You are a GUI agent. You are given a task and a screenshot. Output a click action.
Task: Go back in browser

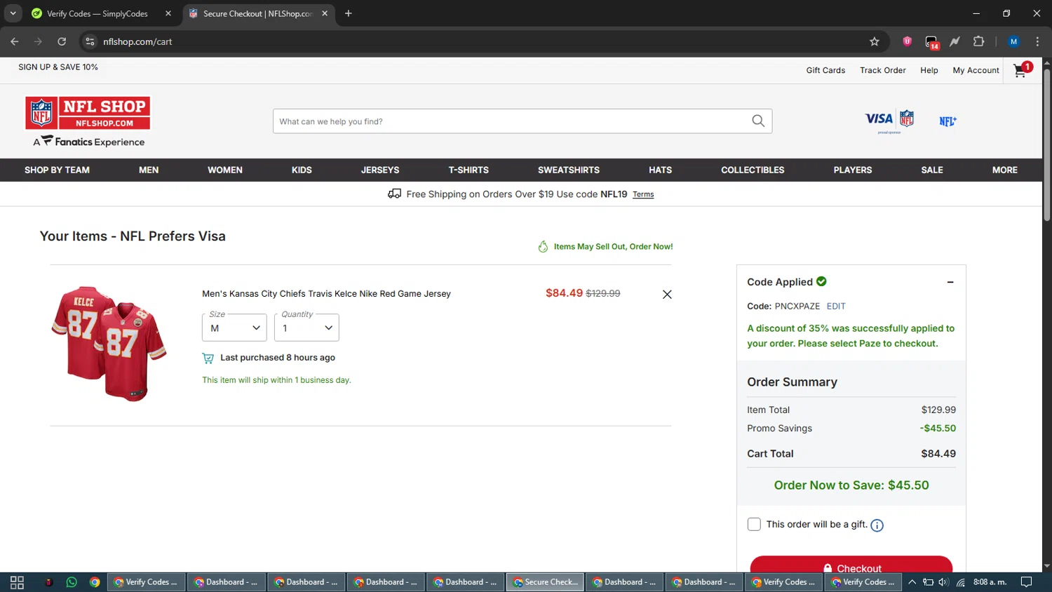click(15, 41)
